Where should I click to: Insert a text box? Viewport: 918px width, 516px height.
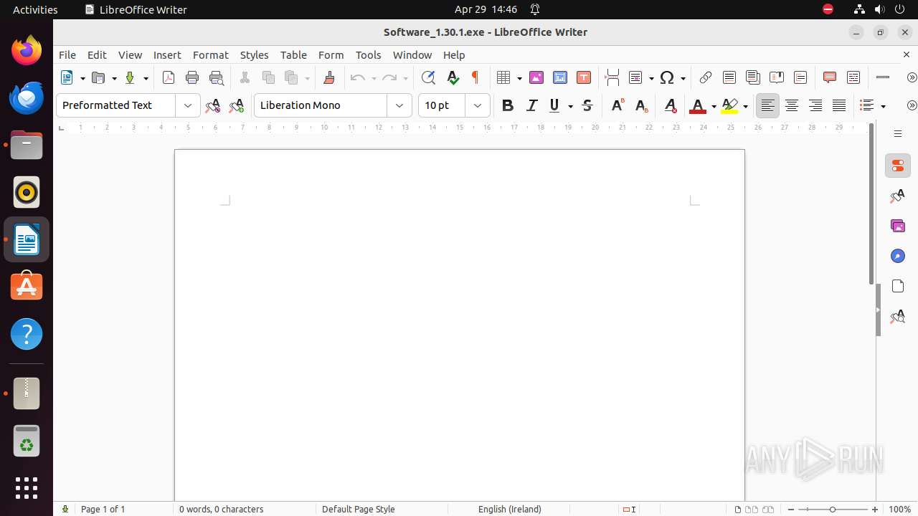(x=584, y=77)
